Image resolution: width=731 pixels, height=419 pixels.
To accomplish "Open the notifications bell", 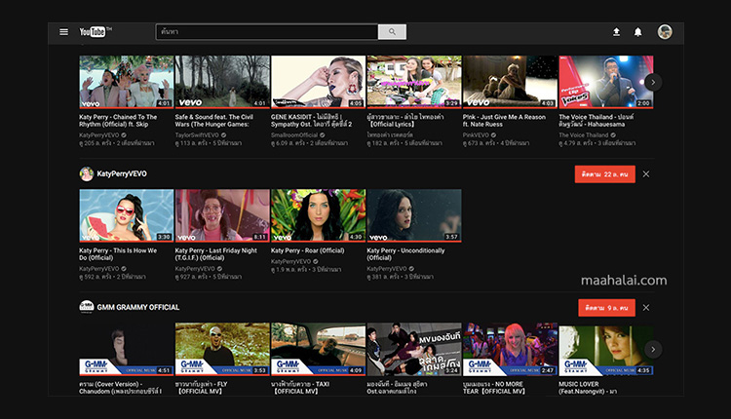I will click(x=638, y=32).
